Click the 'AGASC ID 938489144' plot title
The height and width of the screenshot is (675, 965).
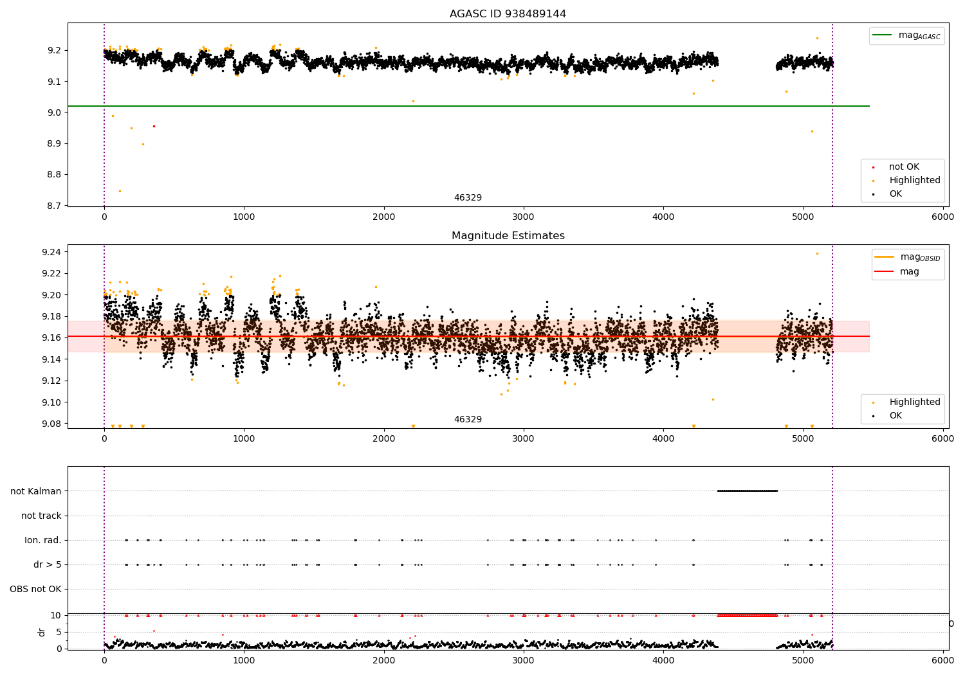(508, 14)
